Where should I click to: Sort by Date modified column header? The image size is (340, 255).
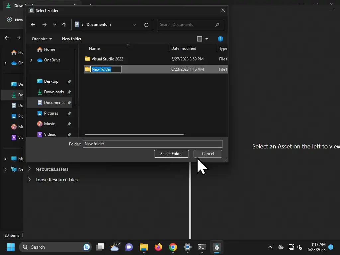click(x=184, y=48)
